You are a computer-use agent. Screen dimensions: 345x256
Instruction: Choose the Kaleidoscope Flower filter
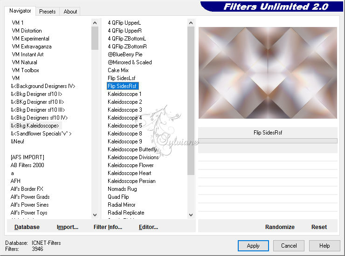point(131,165)
